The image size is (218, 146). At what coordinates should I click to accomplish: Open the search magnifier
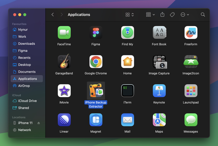click(203, 15)
